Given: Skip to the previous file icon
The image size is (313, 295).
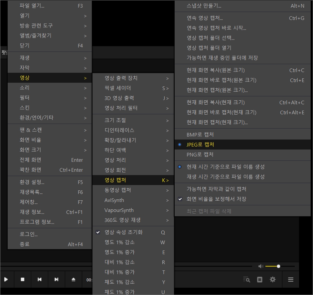Looking at the screenshot, I should [40, 279].
